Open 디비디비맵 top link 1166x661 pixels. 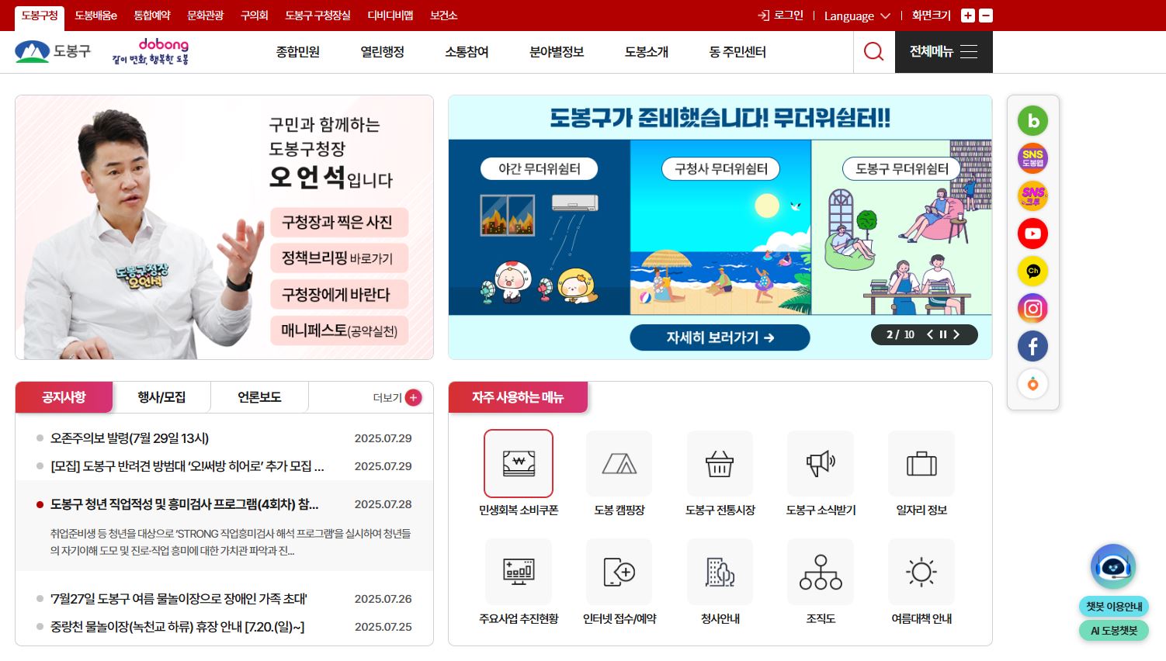[390, 16]
